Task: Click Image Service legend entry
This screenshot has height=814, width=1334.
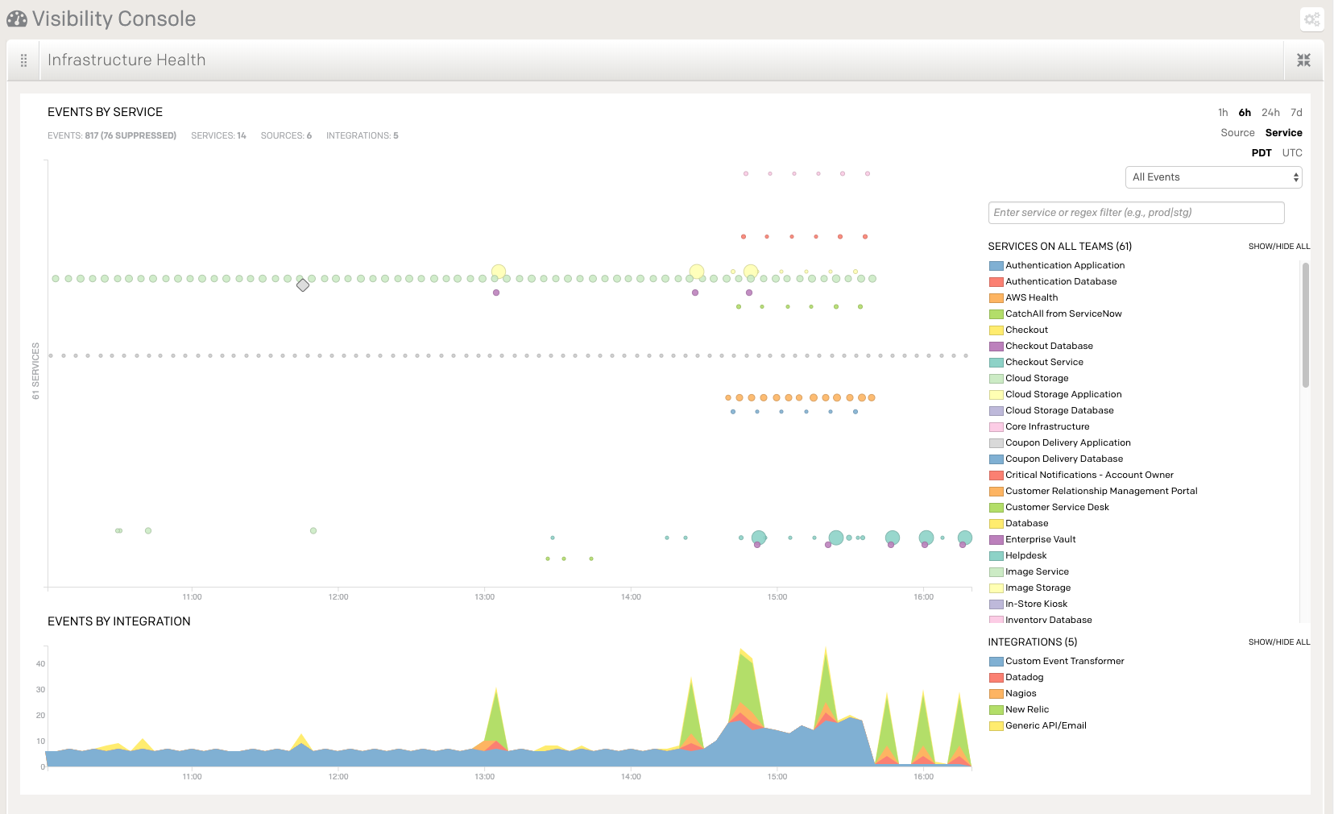Action: (1029, 572)
